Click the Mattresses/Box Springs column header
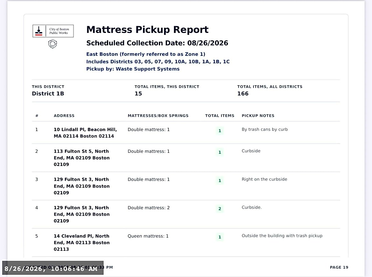The height and width of the screenshot is (277, 372). pos(158,116)
